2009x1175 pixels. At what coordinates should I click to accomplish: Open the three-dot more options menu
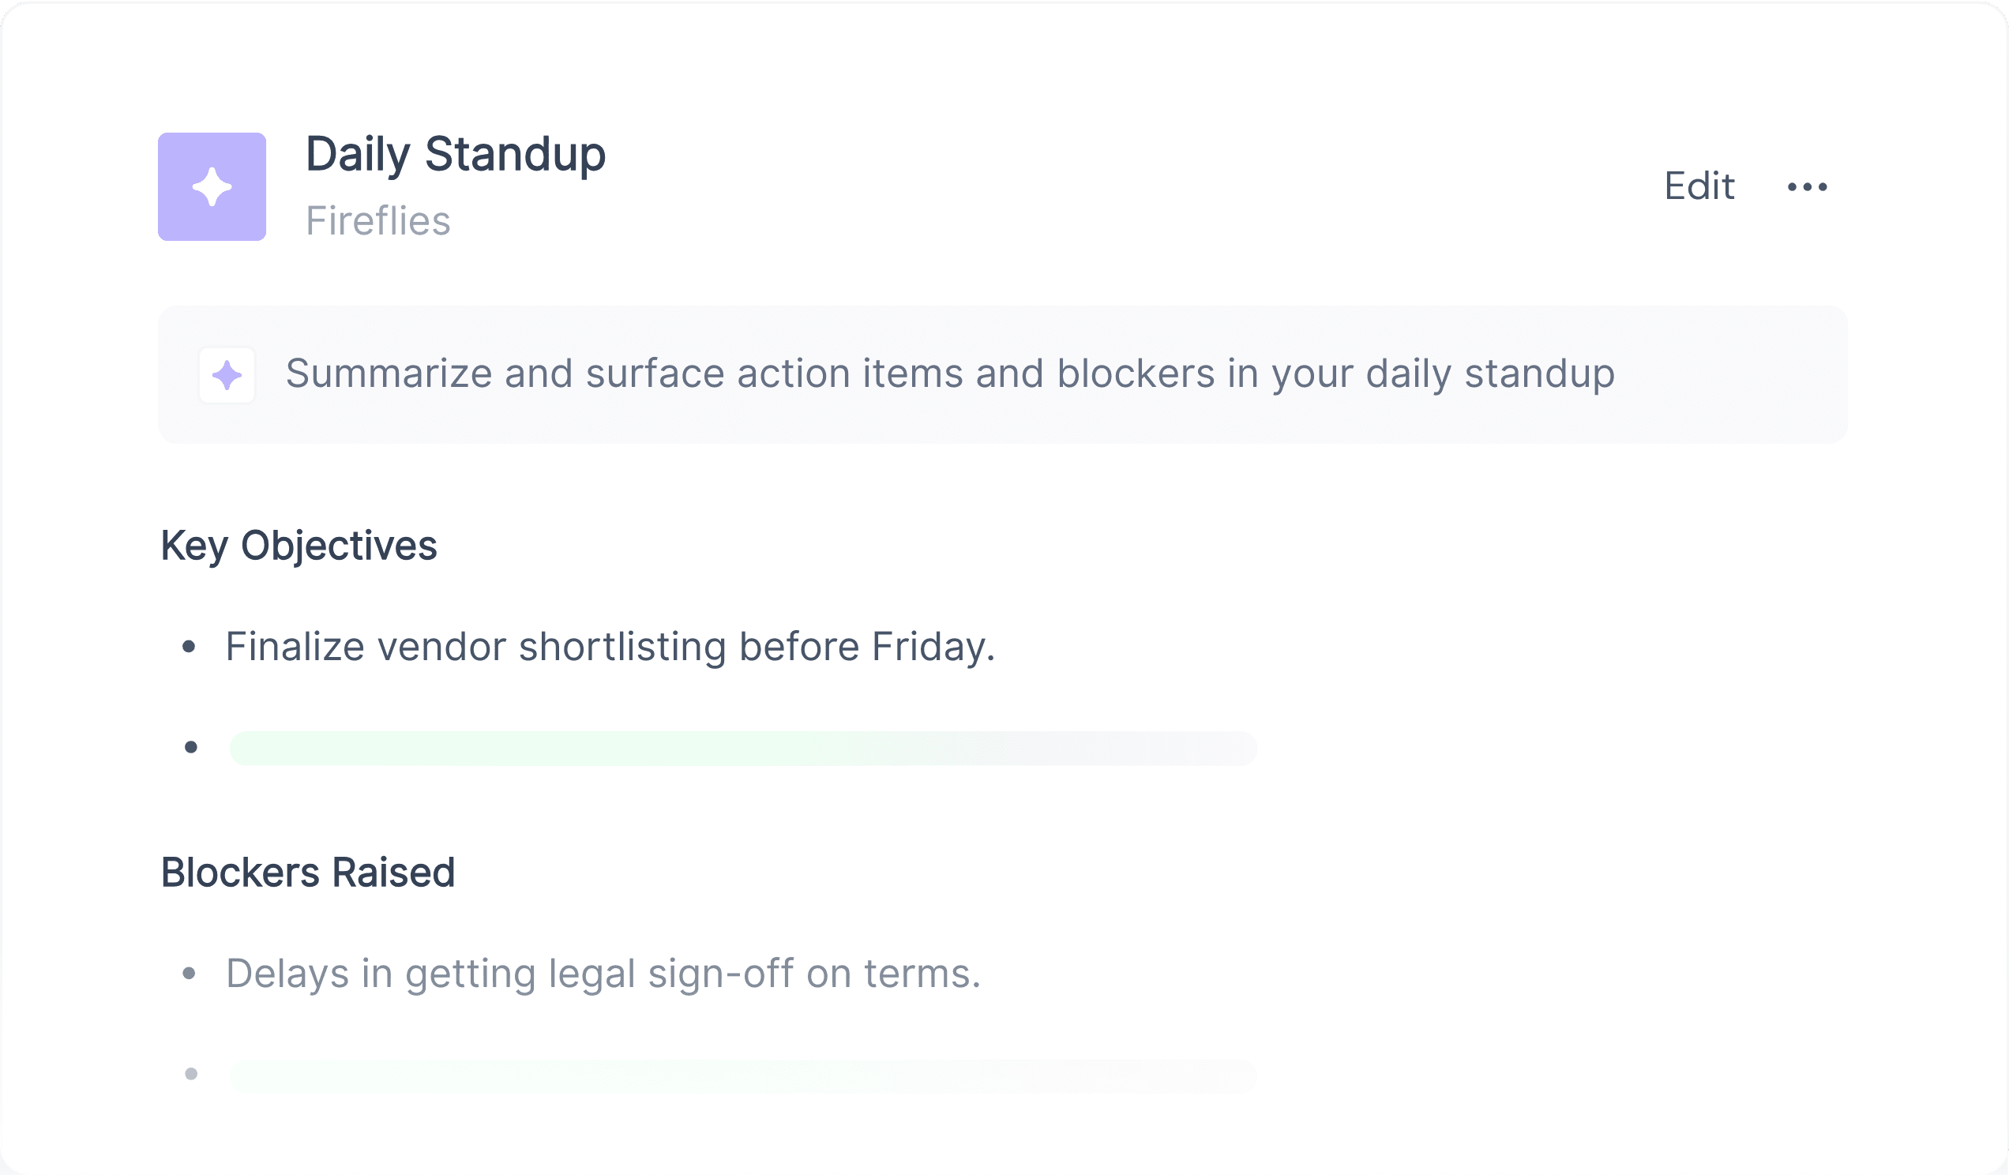[x=1808, y=187]
